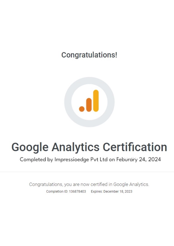Click the Expires label
Image resolution: width=174 pixels, height=246 pixels.
coord(97,192)
